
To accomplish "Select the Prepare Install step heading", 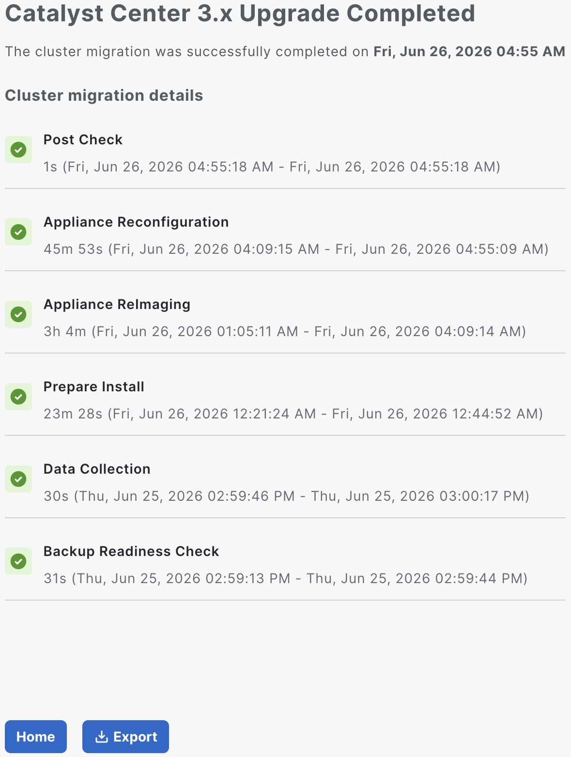I will [94, 386].
